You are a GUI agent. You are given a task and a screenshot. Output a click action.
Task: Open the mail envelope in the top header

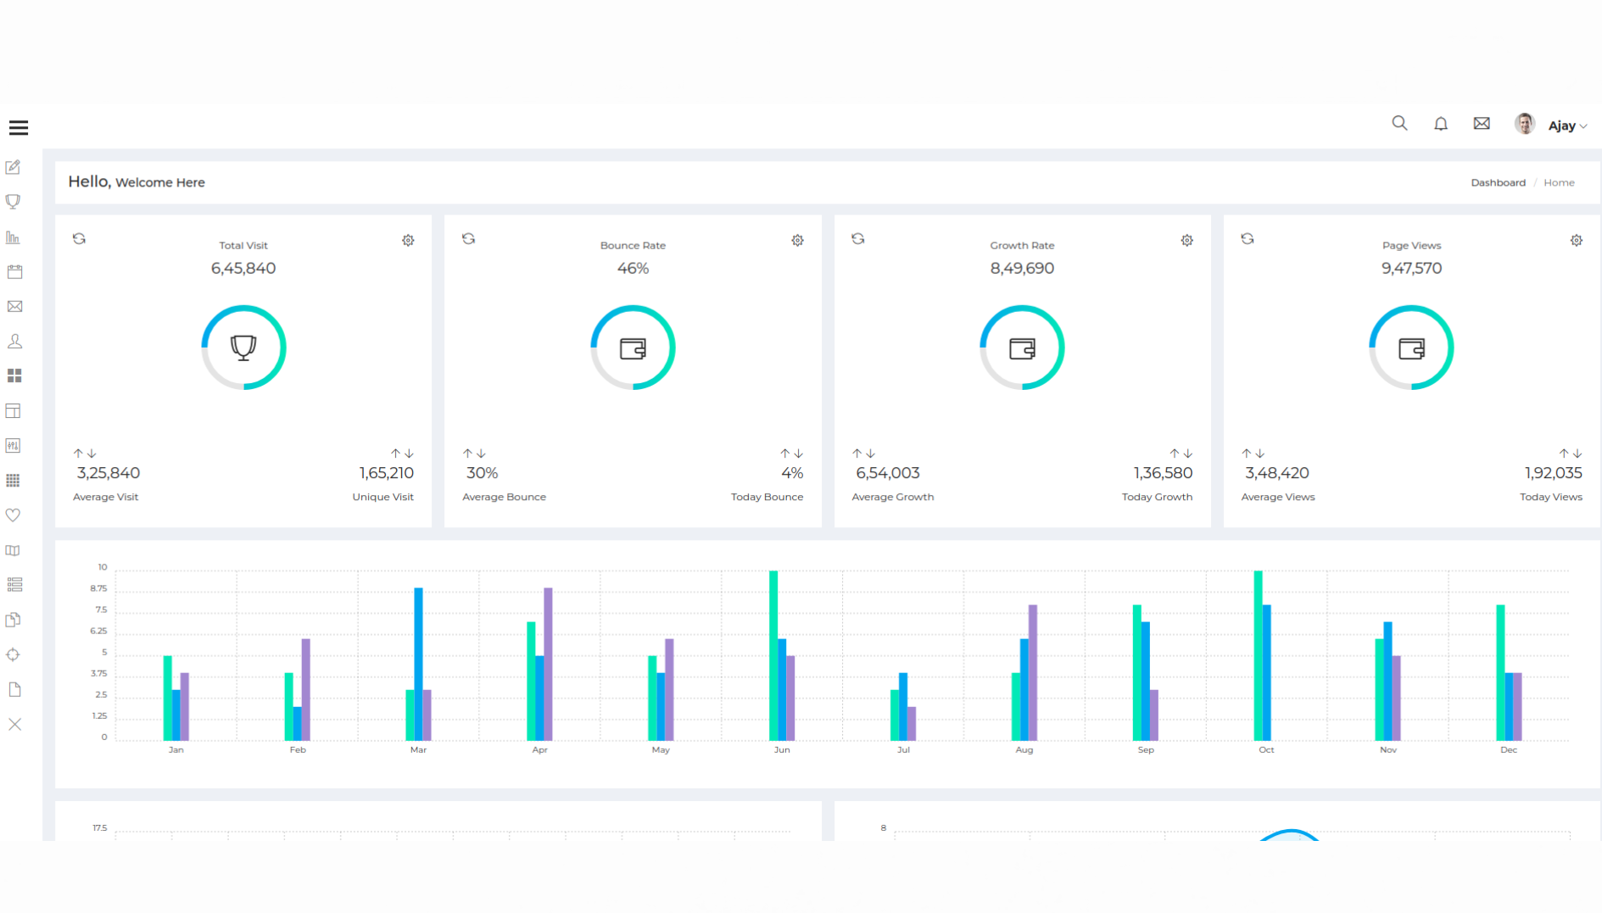click(x=1482, y=124)
